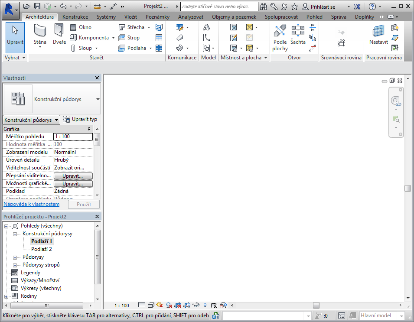Collapse the Grafika properties section
This screenshot has height=322, width=414.
click(x=89, y=129)
